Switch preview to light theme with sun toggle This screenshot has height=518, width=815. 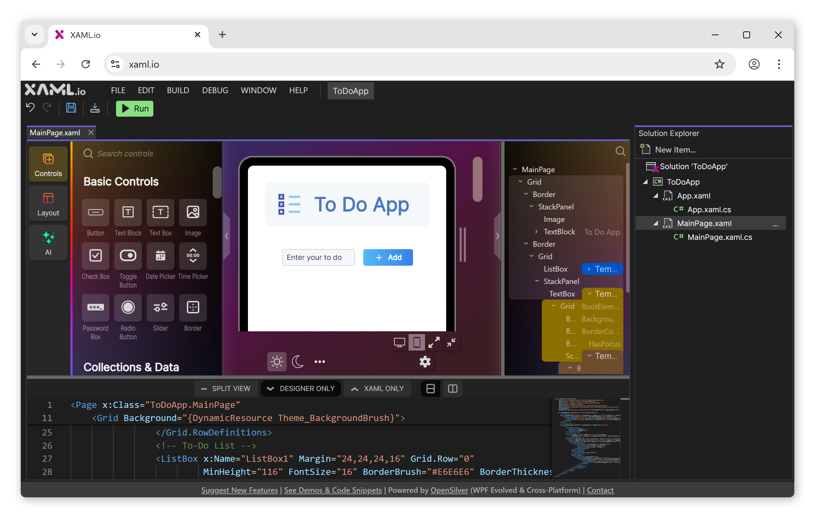pos(277,362)
